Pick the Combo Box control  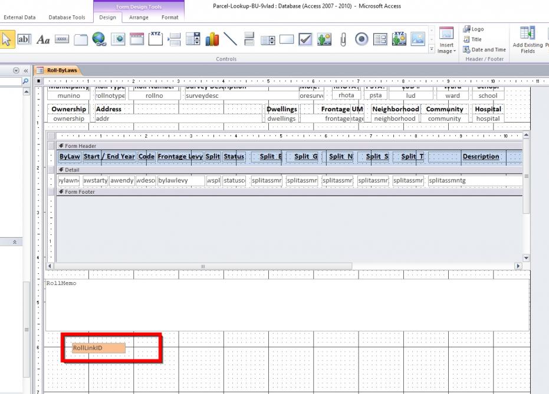pyautogui.click(x=193, y=39)
